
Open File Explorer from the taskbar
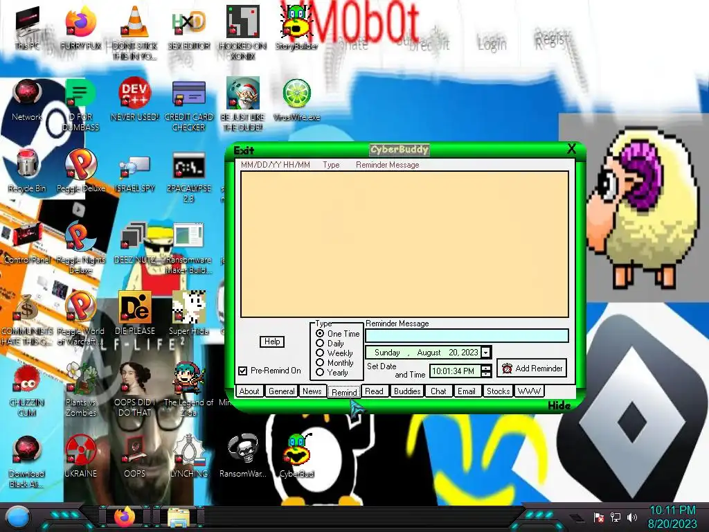tap(179, 518)
